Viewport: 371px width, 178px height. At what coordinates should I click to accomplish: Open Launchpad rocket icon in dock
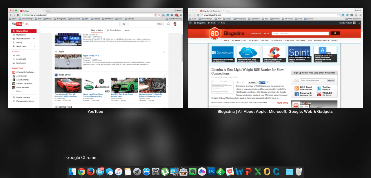137,172
